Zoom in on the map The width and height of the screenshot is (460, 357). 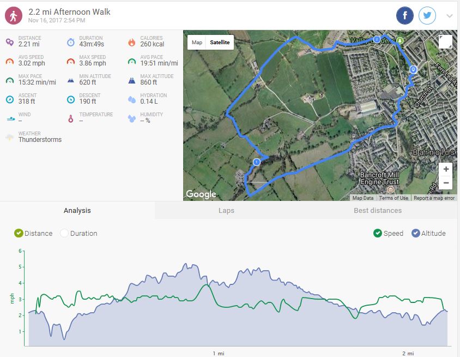click(x=446, y=169)
